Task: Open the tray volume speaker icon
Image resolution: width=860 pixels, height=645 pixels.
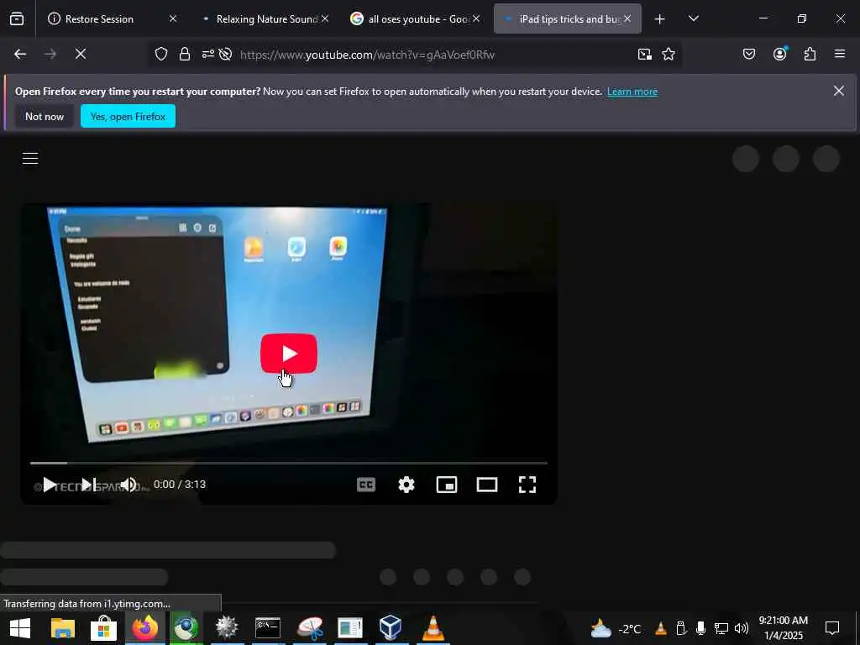Action: [741, 628]
